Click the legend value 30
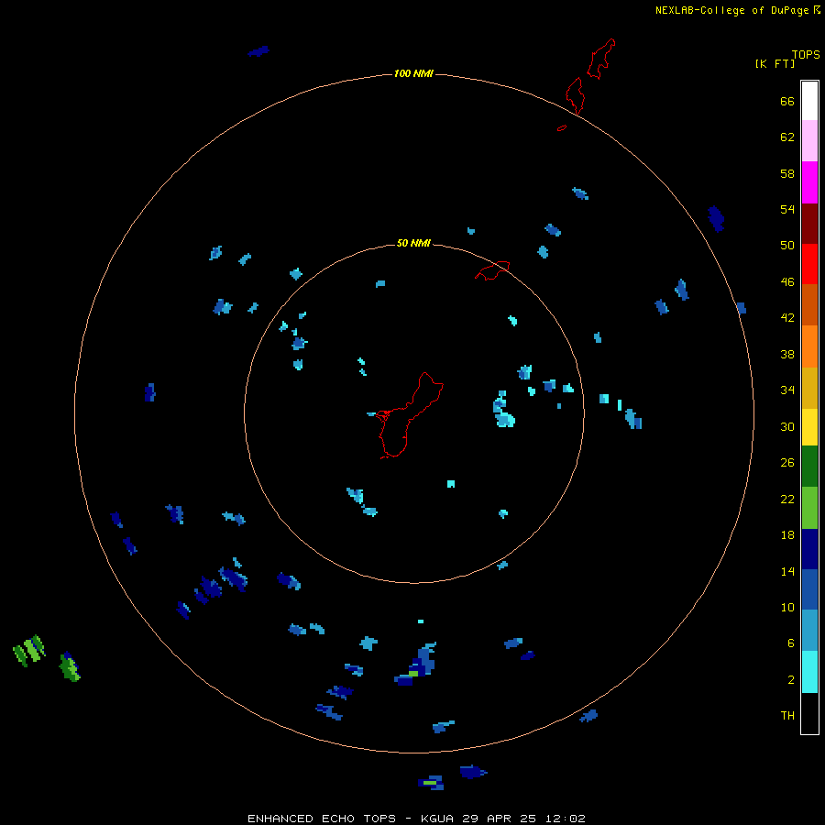 coord(787,426)
